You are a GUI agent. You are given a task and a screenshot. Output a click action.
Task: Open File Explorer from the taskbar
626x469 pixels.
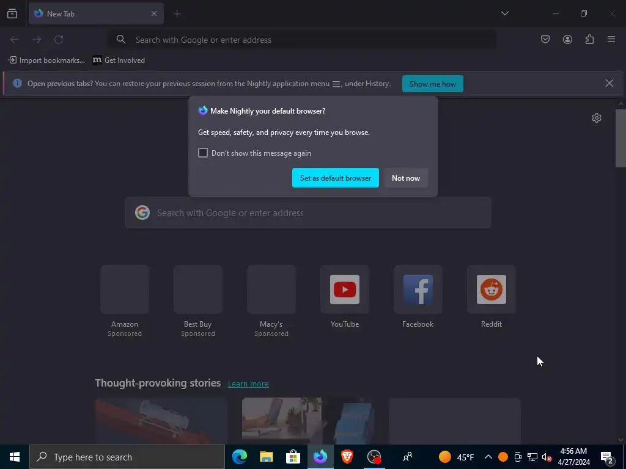point(267,457)
